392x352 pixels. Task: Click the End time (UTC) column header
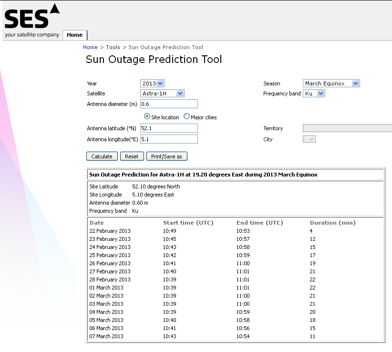coord(260,223)
